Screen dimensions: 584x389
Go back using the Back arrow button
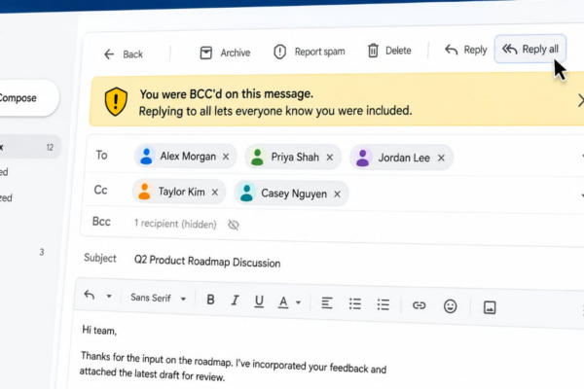click(x=123, y=54)
